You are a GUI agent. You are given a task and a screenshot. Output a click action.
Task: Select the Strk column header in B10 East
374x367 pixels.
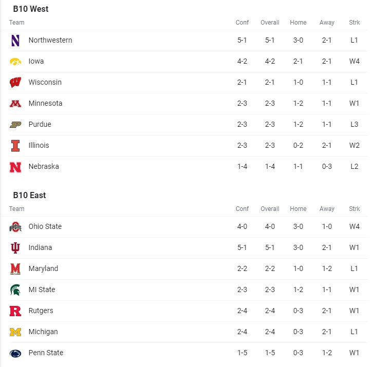[354, 209]
